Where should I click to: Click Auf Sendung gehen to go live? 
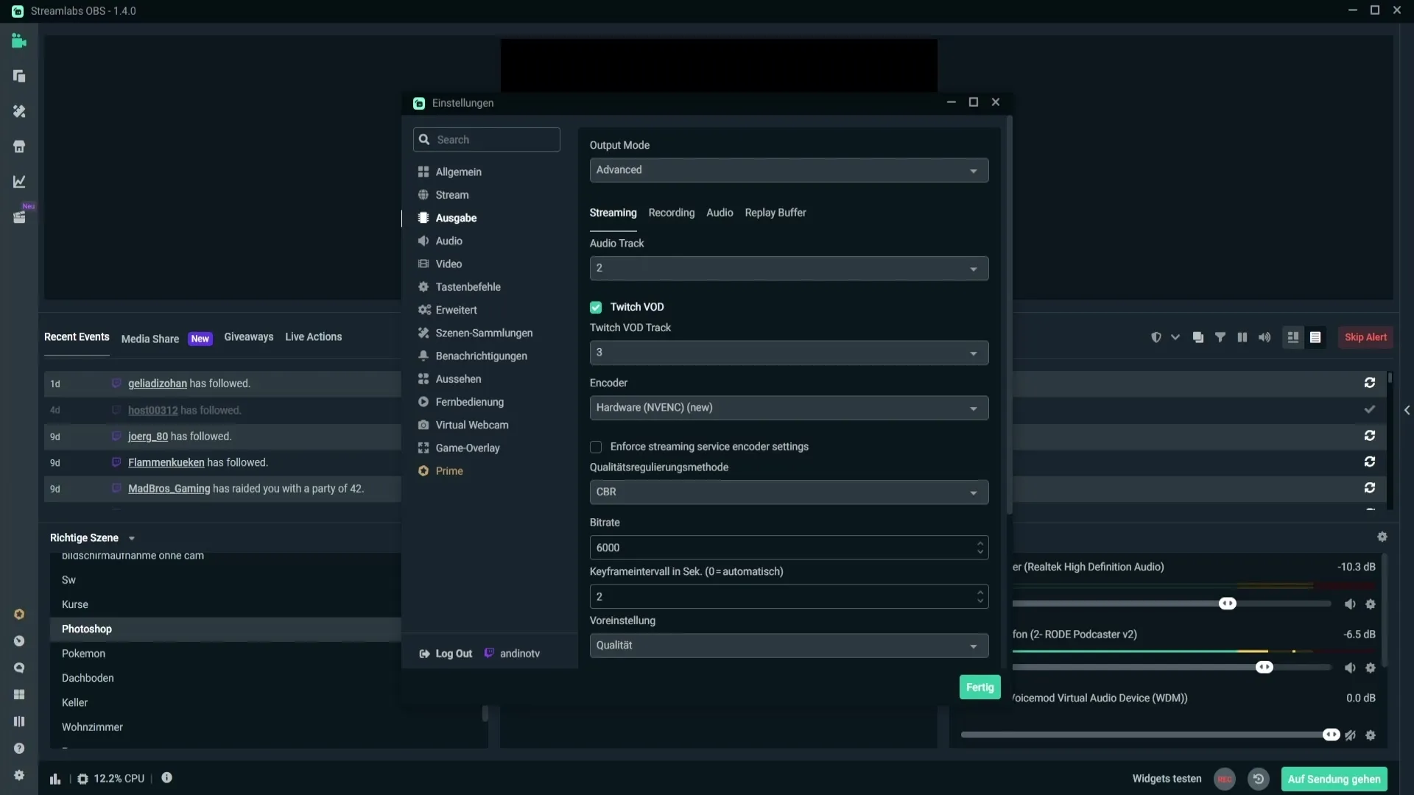(x=1334, y=779)
